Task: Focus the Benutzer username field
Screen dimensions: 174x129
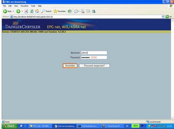Action: click(94, 53)
